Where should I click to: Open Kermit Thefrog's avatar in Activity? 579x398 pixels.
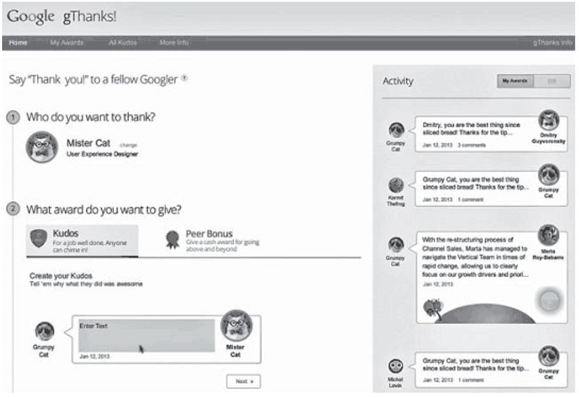pos(396,185)
